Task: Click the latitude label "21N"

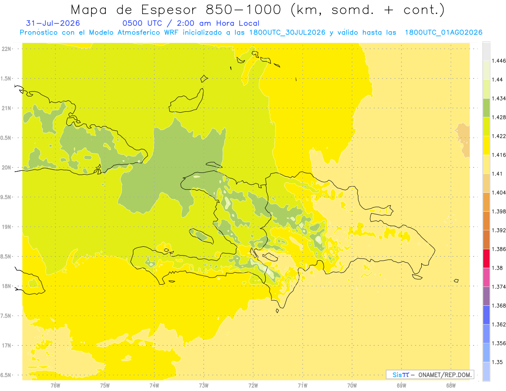Action: pos(7,108)
